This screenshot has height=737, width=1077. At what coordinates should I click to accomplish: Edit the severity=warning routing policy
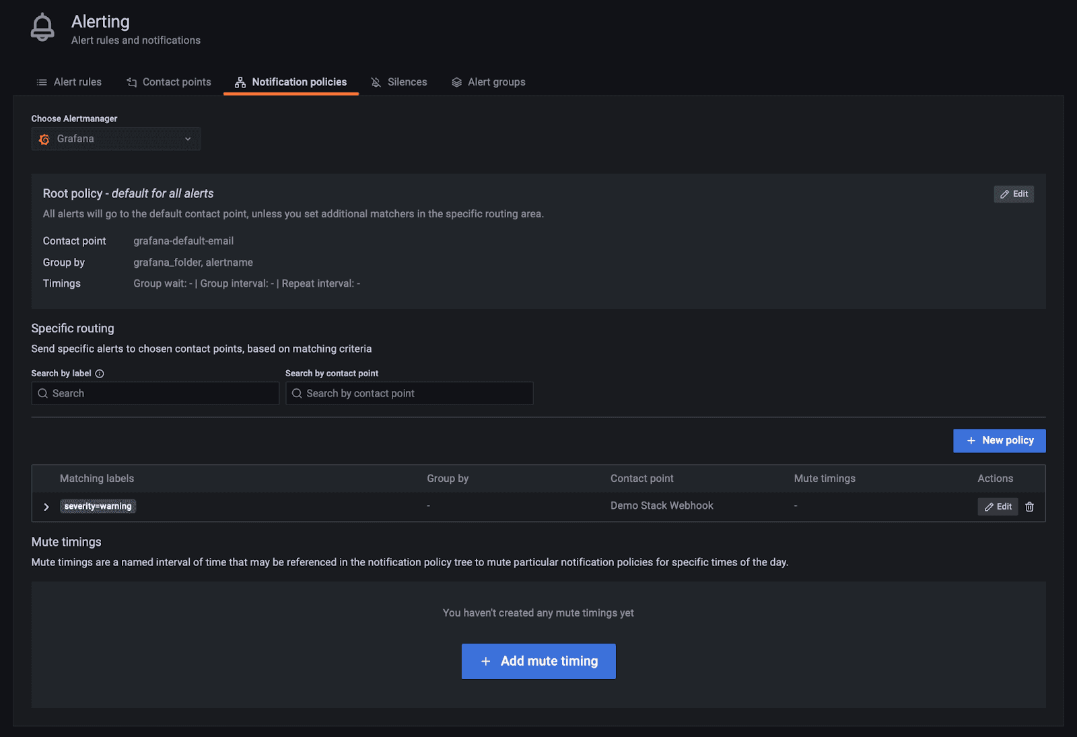[x=998, y=507]
